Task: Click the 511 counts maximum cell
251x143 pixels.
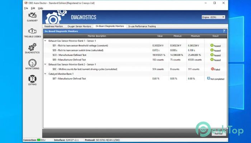Action: coord(194,69)
